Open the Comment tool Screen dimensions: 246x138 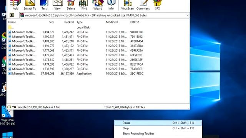click(x=143, y=5)
